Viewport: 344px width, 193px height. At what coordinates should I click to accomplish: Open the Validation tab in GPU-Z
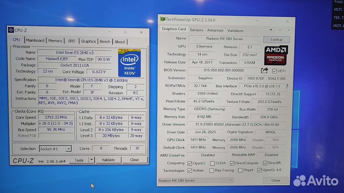click(x=235, y=30)
